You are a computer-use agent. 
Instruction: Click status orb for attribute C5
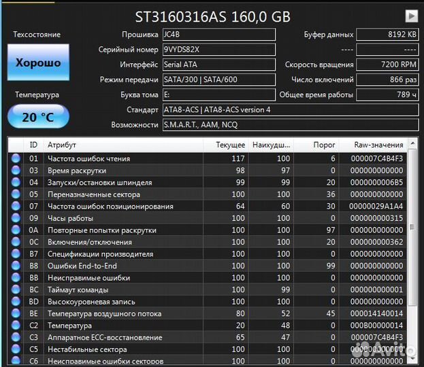(16, 349)
